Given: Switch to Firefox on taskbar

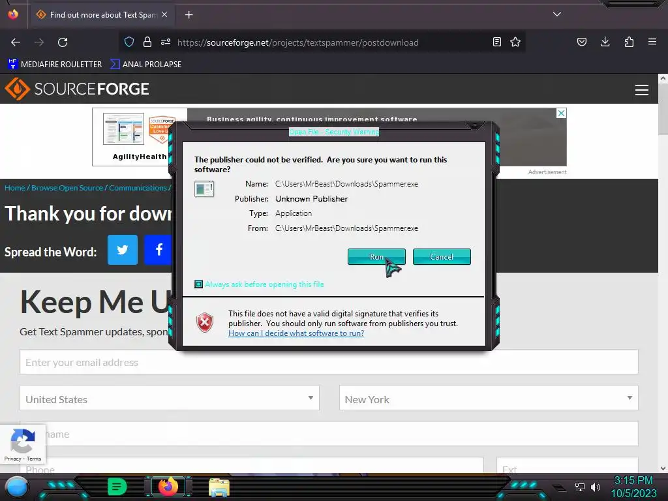Looking at the screenshot, I should pyautogui.click(x=168, y=487).
